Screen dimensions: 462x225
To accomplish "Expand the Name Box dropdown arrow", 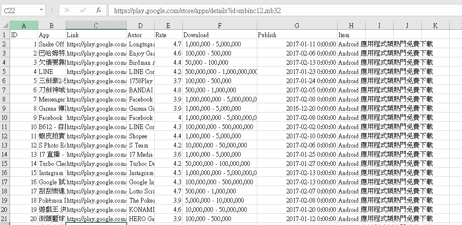I will pos(41,11).
